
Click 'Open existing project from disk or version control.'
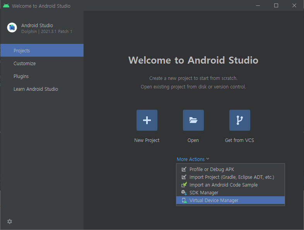tap(193, 87)
